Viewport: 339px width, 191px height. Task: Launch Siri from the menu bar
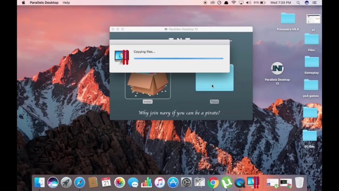(x=307, y=3)
